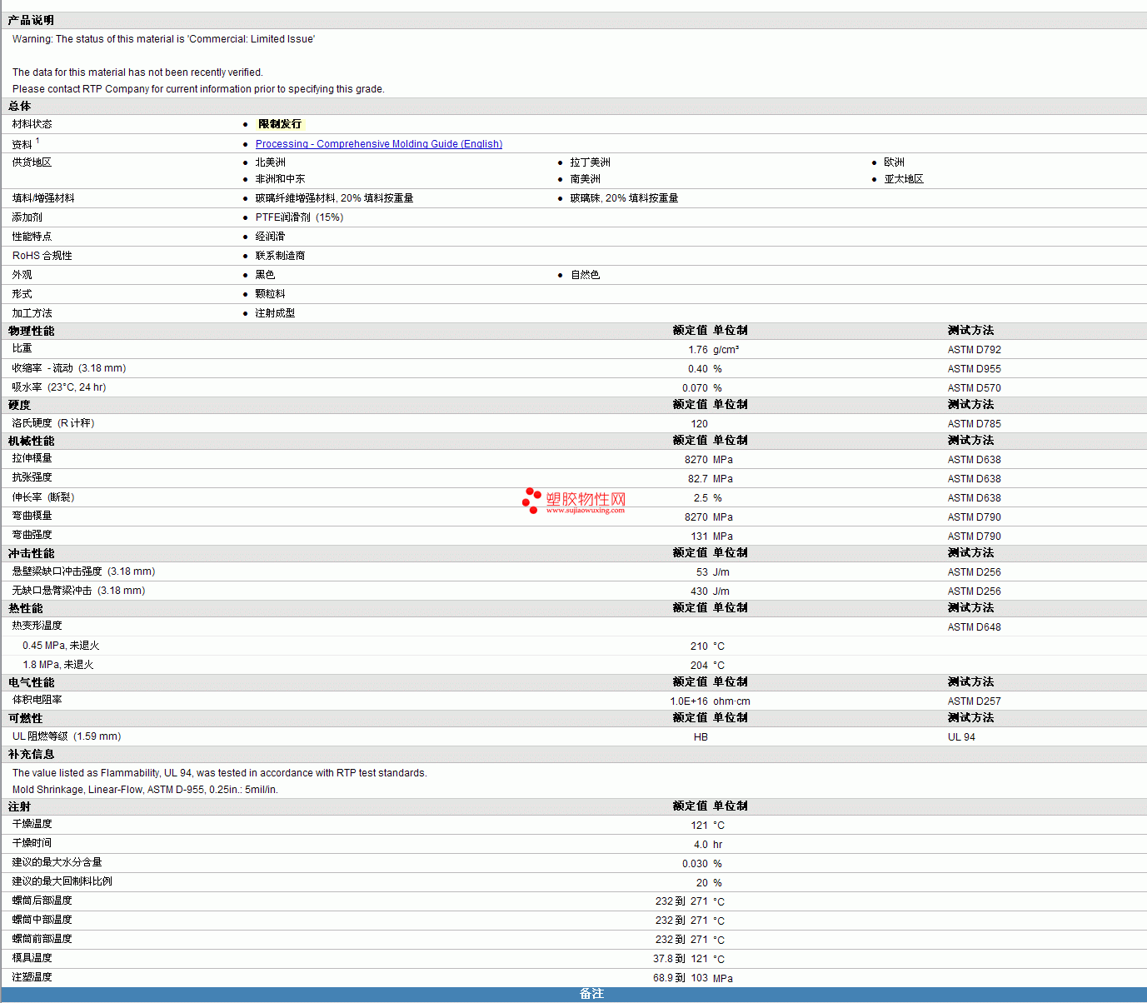This screenshot has height=1003, width=1147.
Task: Click the ASTM D792 test method text
Action: (974, 350)
